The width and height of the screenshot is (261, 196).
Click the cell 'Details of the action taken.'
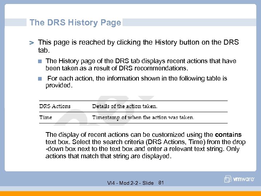(125, 106)
